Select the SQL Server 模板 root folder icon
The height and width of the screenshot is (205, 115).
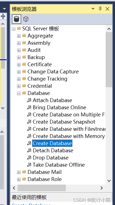pyautogui.click(x=19, y=28)
